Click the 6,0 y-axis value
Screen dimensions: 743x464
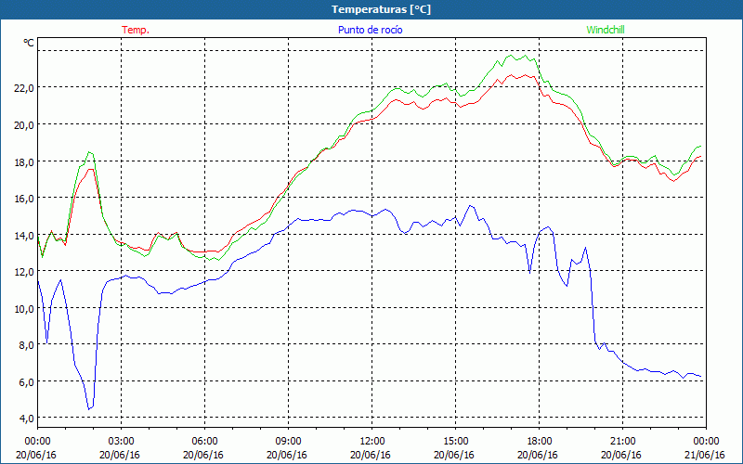click(27, 382)
